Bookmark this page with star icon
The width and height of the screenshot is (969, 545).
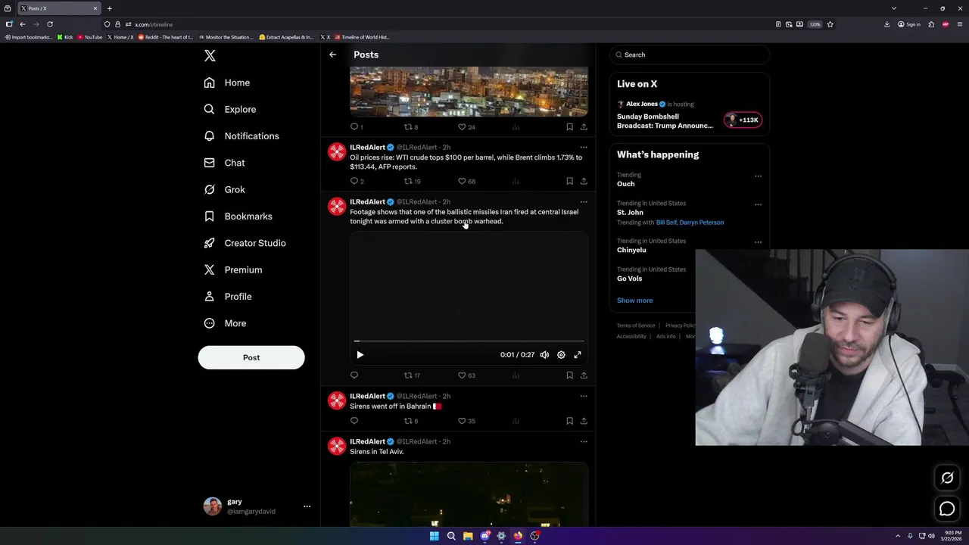click(x=830, y=24)
